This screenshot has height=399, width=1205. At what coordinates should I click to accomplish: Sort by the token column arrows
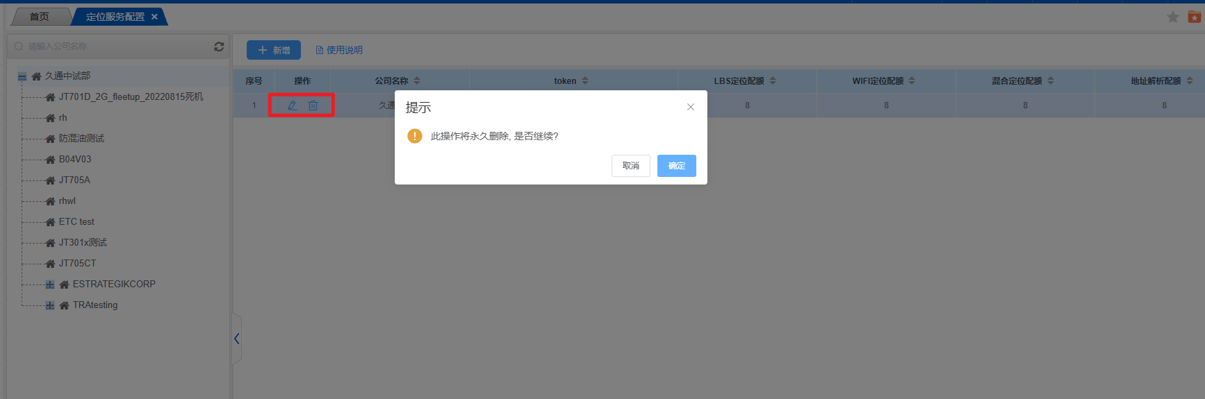coord(585,81)
